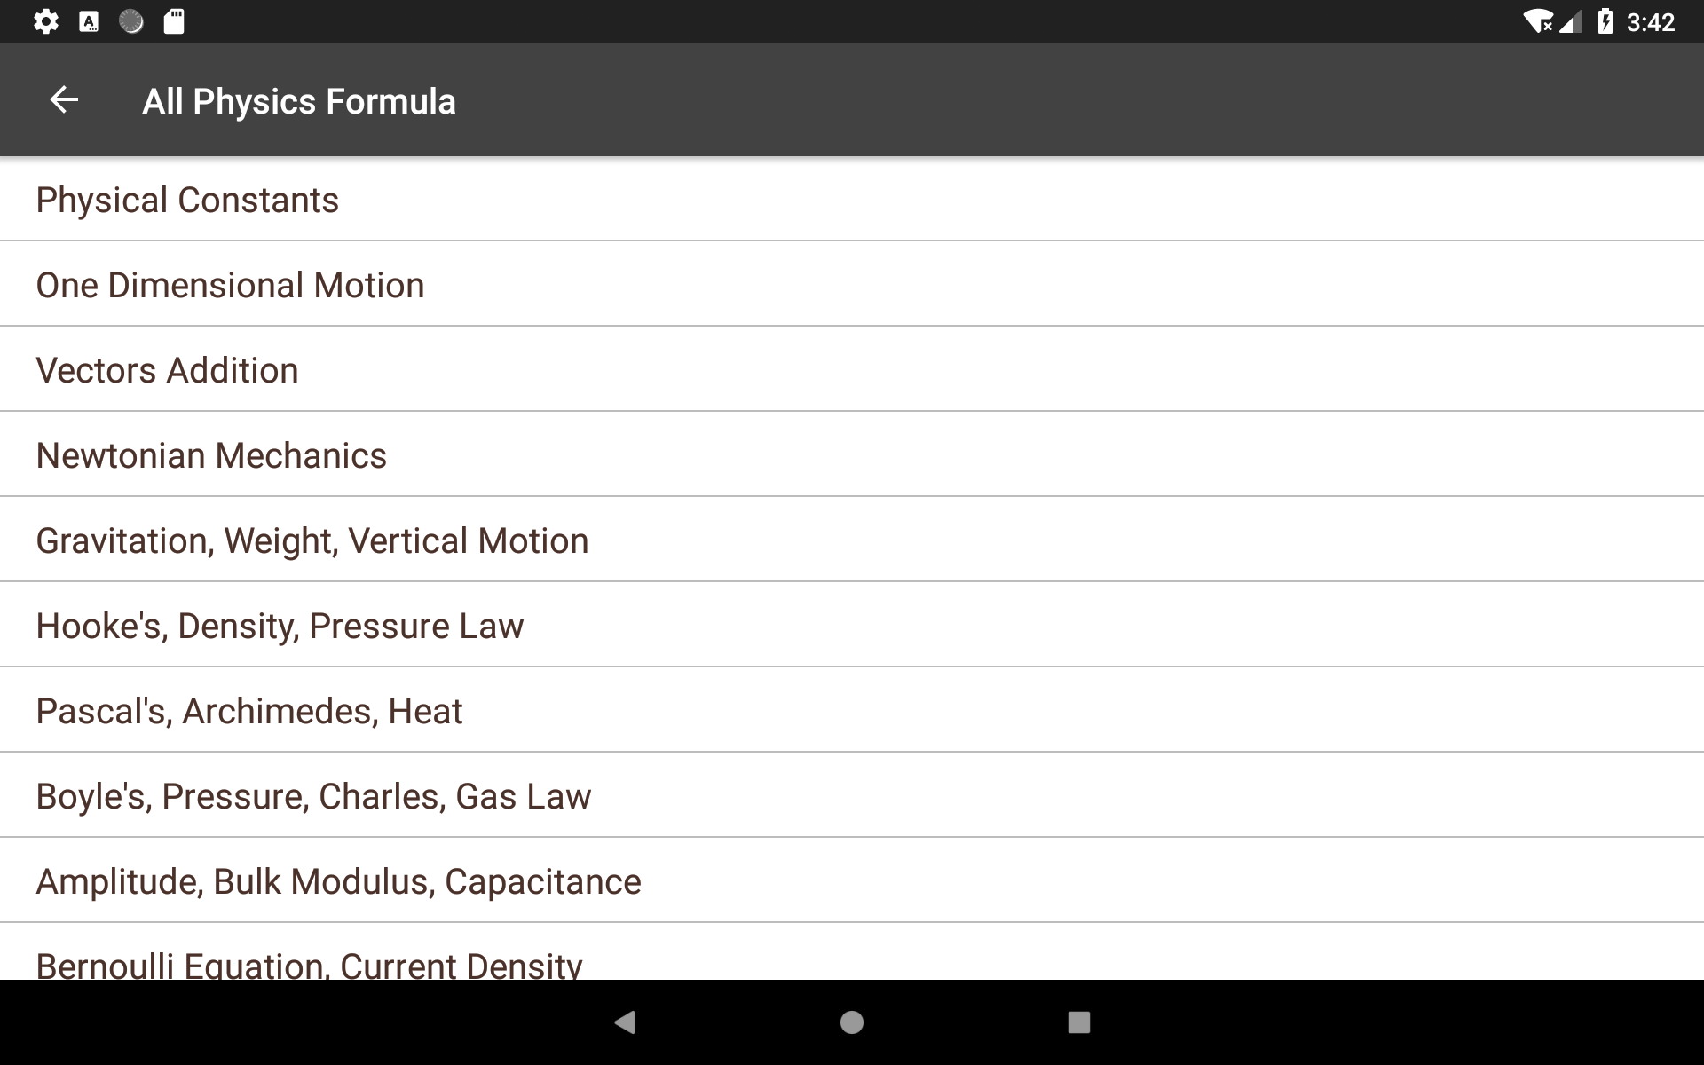The width and height of the screenshot is (1704, 1065).
Task: Tap the SD card notification icon
Action: (x=174, y=21)
